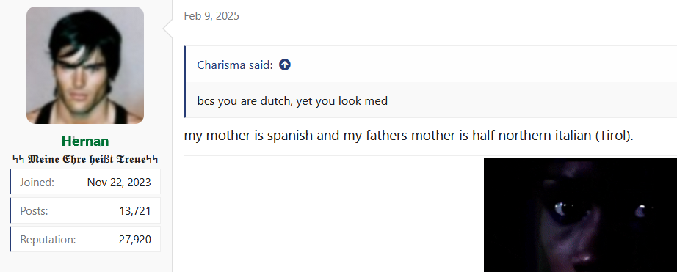Open the 13,721 post count
The height and width of the screenshot is (272, 677).
coord(135,211)
